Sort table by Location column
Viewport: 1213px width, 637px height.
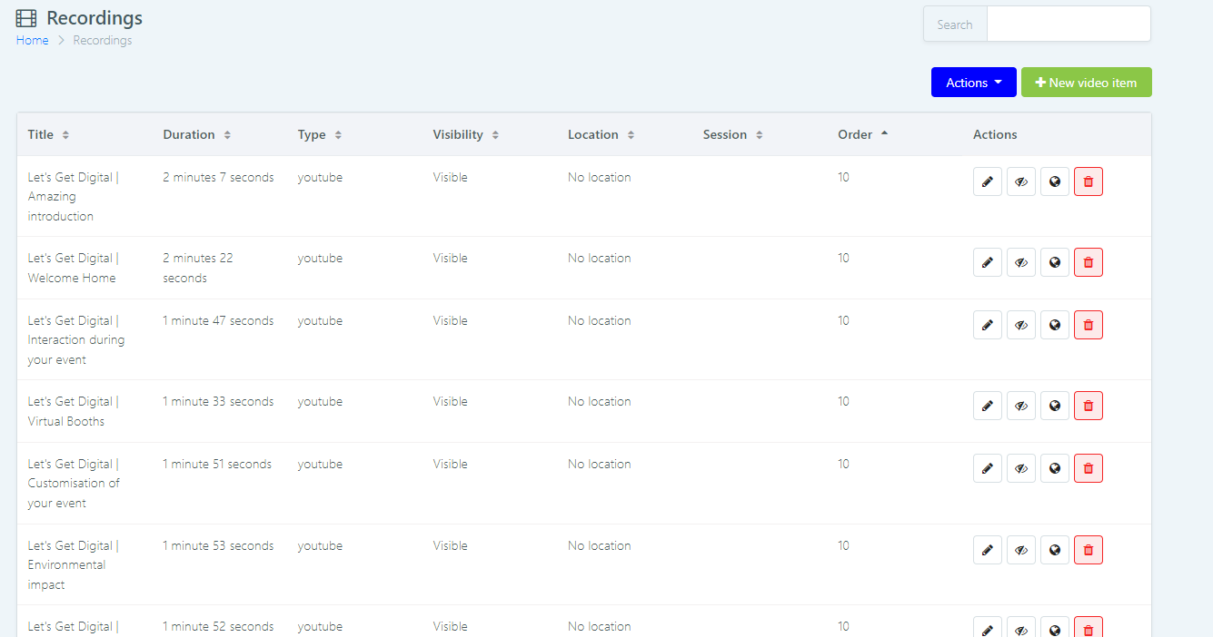[601, 134]
